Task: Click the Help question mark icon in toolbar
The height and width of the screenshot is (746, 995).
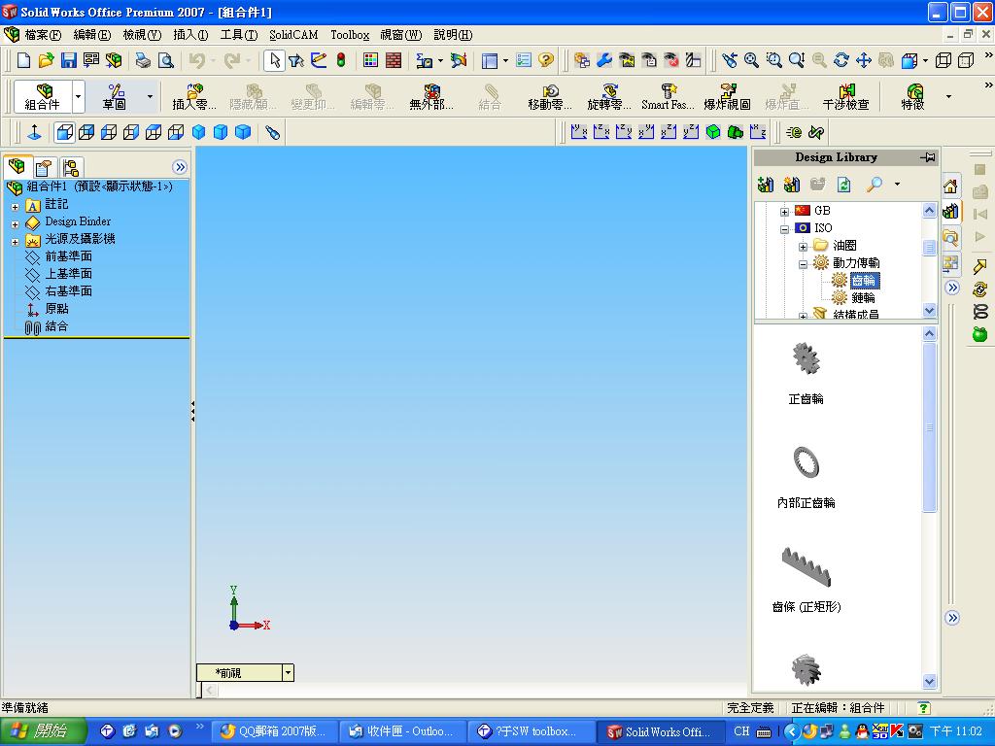Action: point(546,60)
